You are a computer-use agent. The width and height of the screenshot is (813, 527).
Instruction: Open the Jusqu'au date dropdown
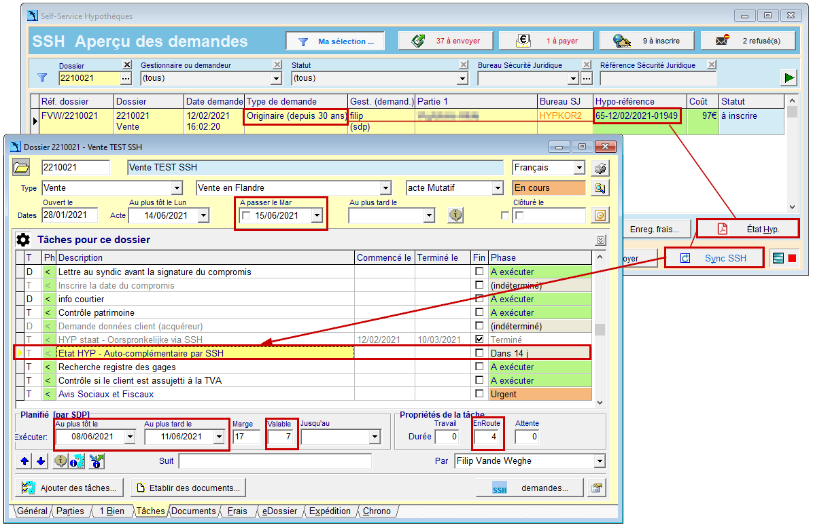click(375, 437)
